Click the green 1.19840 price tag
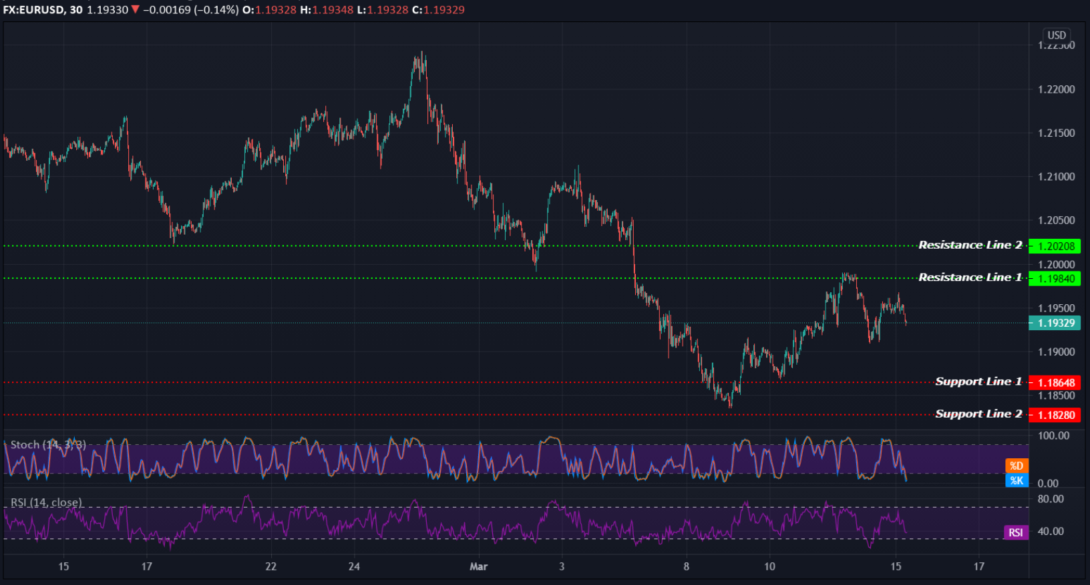Image resolution: width=1090 pixels, height=585 pixels. pyautogui.click(x=1055, y=278)
